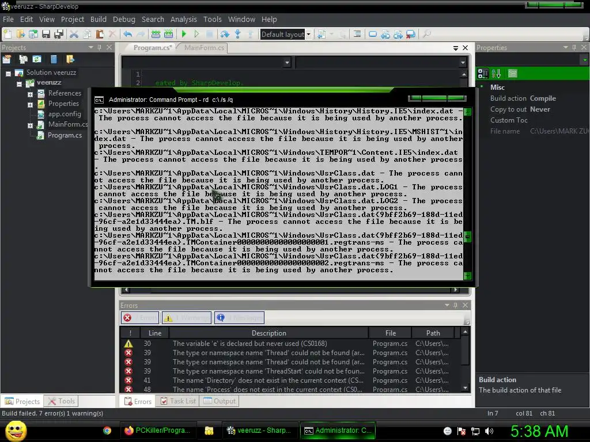Toggle the Warnings filter button
The height and width of the screenshot is (442, 590).
(187, 318)
